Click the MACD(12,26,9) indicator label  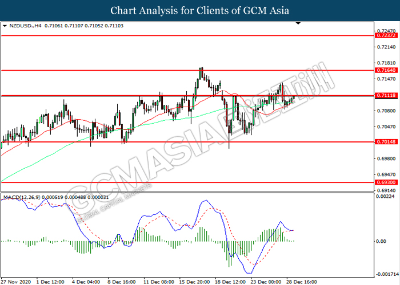[22, 197]
